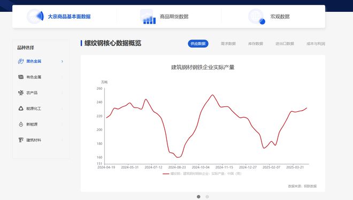
Task: Go to the second chart page dot
Action: pyautogui.click(x=207, y=197)
